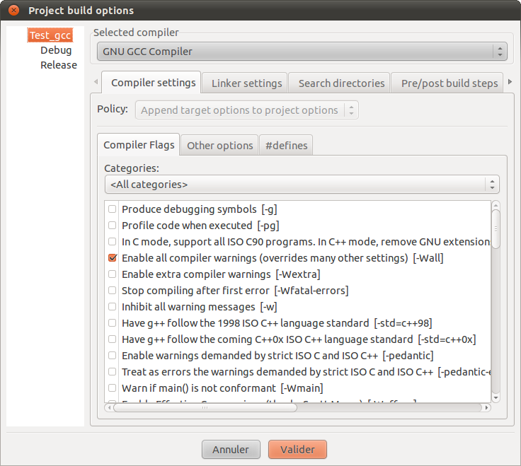Switch to the #defines tab
The width and height of the screenshot is (521, 466).
click(286, 146)
